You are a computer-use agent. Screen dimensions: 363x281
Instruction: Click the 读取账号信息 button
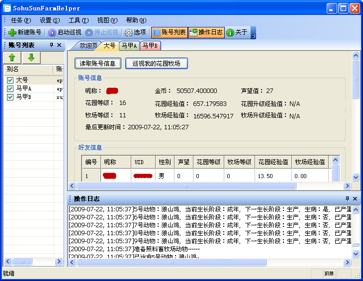pos(97,64)
